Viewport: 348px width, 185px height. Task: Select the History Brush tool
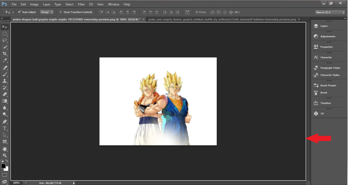(x=5, y=87)
